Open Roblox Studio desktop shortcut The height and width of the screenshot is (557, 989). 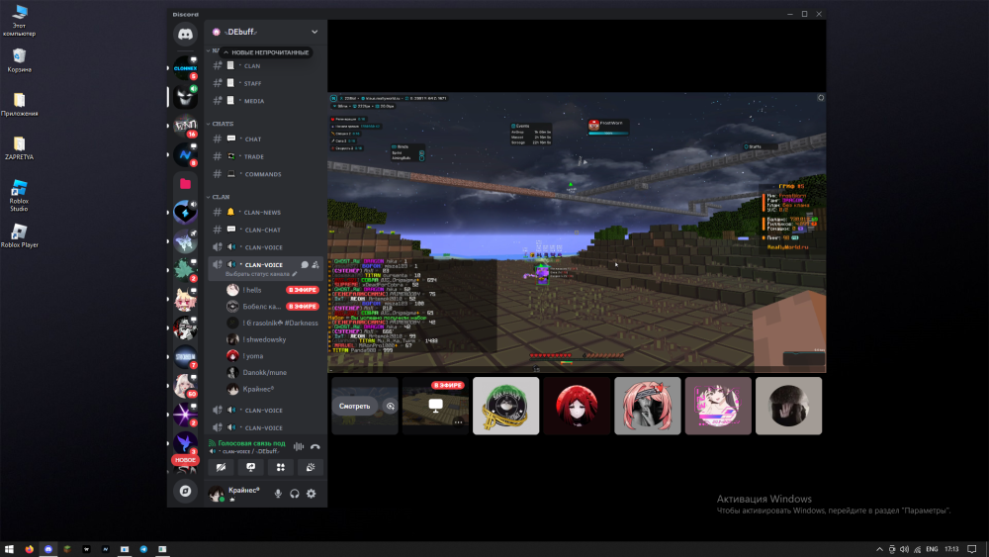pyautogui.click(x=19, y=195)
